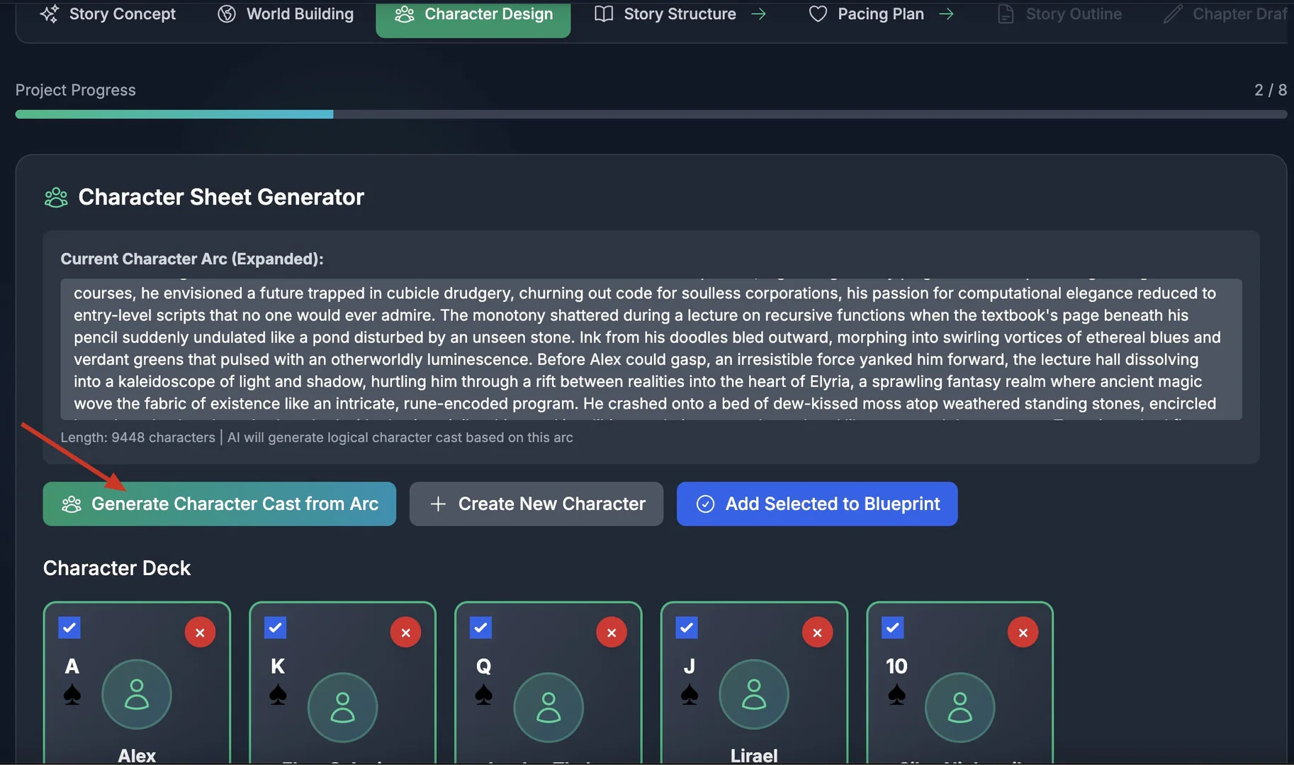Click Alex's avatar icon
Screen dimensions: 1294x765
[x=137, y=694]
